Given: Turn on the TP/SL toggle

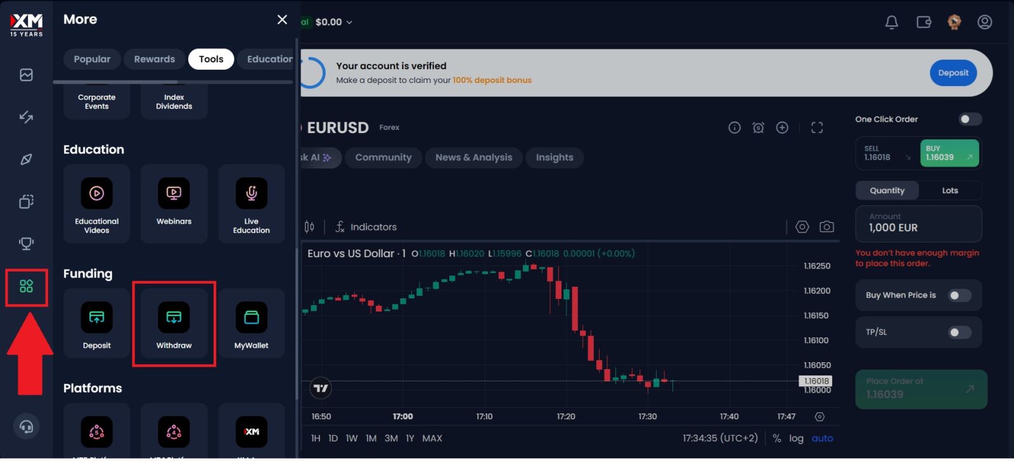Looking at the screenshot, I should (x=959, y=332).
